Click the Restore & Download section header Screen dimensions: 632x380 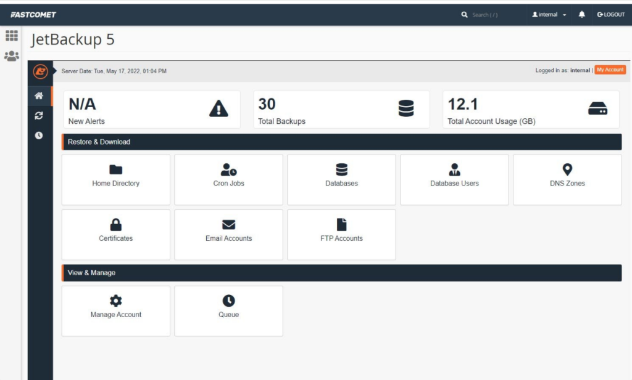coord(342,142)
